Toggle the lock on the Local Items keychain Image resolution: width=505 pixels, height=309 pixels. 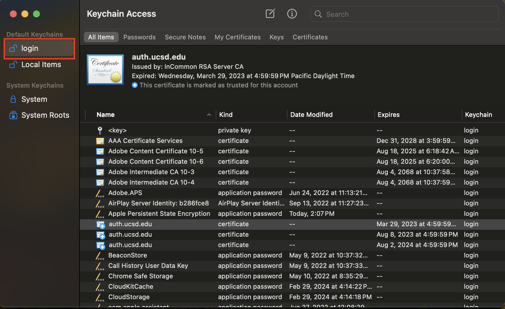(13, 65)
